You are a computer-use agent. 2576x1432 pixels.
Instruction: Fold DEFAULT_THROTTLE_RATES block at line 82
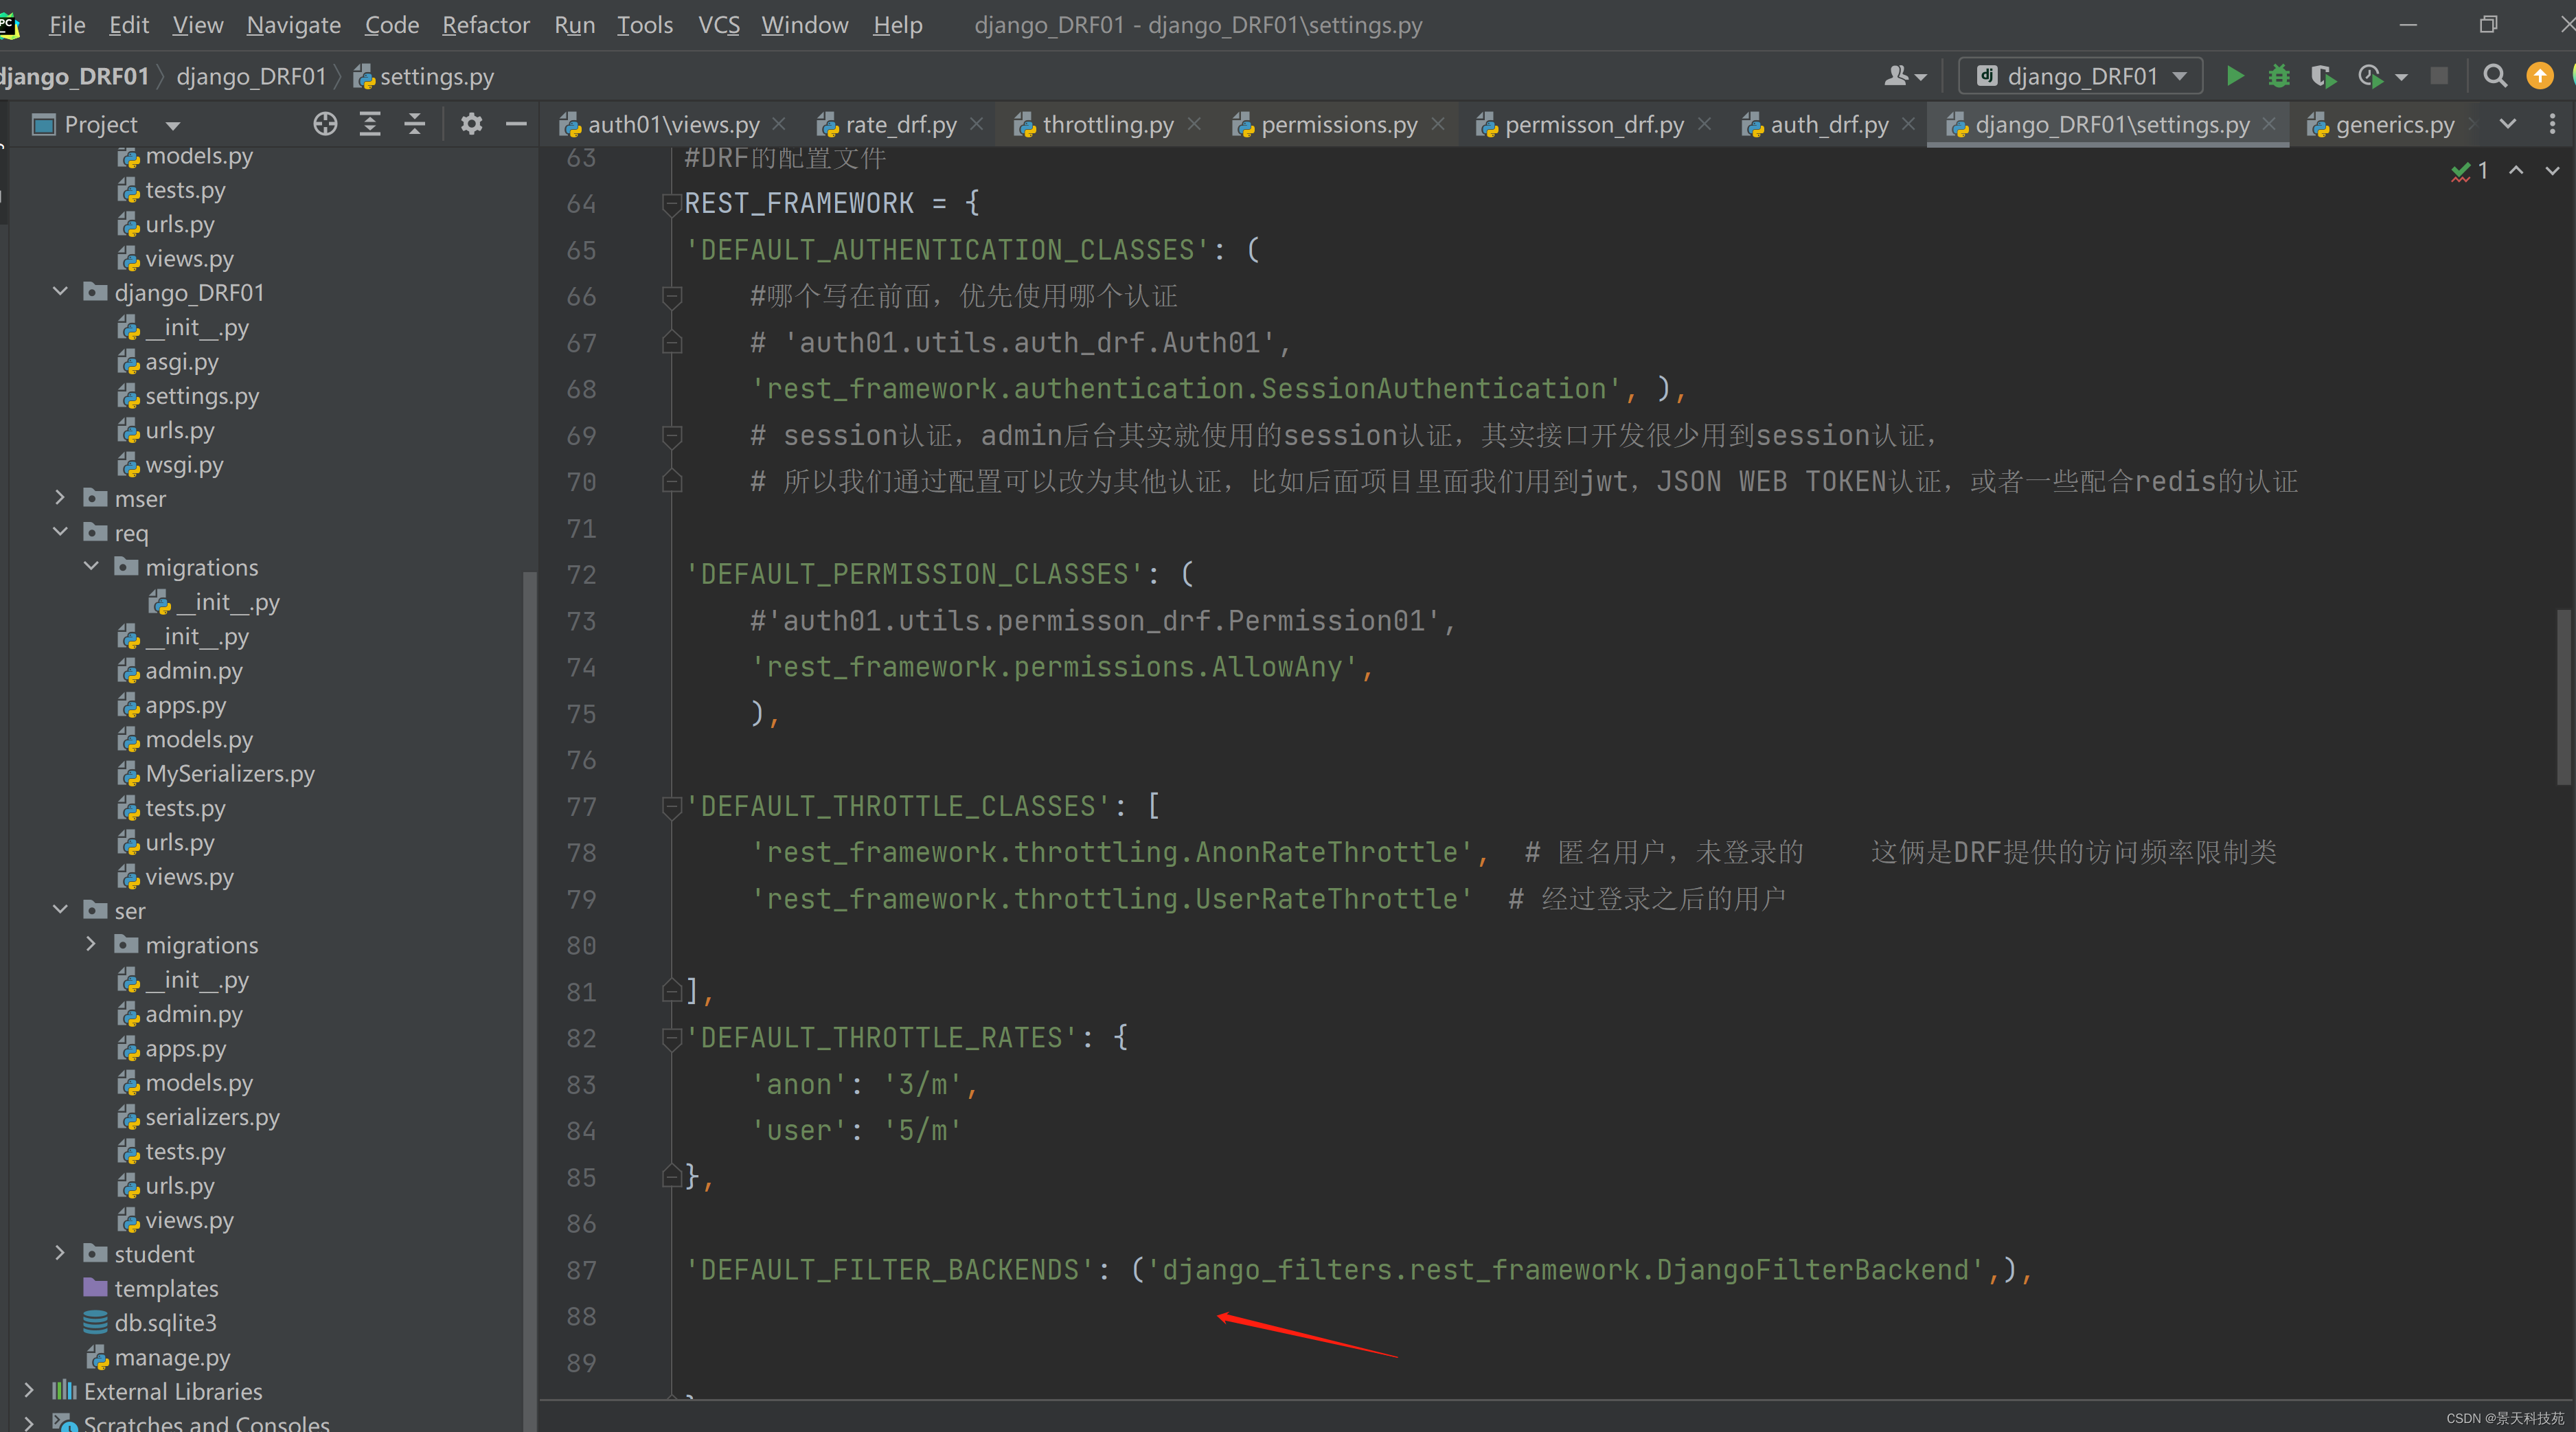(x=672, y=1038)
